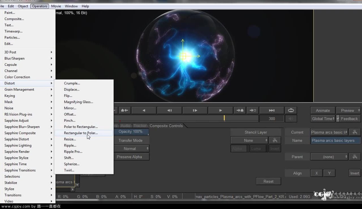Click the pick-layer hand icon beside Stencil None

[275, 140]
